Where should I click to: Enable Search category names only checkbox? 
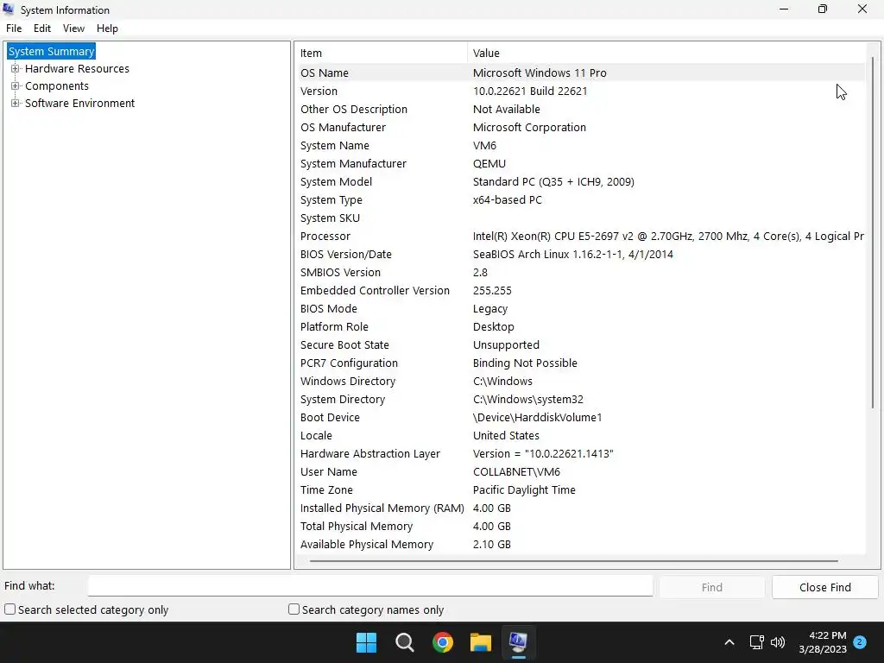coord(294,609)
